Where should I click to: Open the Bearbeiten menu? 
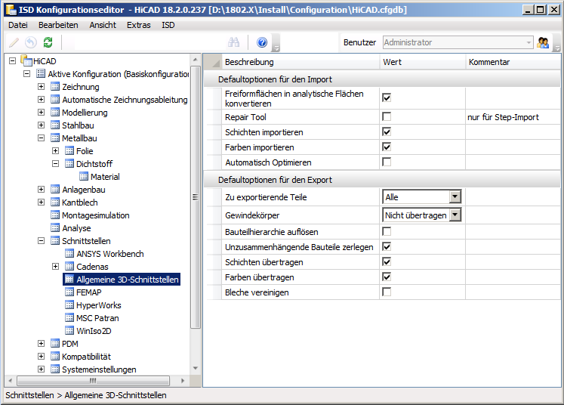[58, 25]
